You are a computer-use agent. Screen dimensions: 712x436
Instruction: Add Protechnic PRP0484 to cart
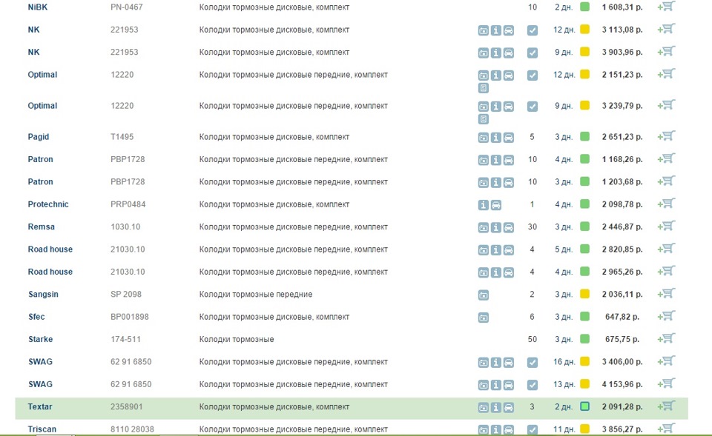pyautogui.click(x=666, y=204)
